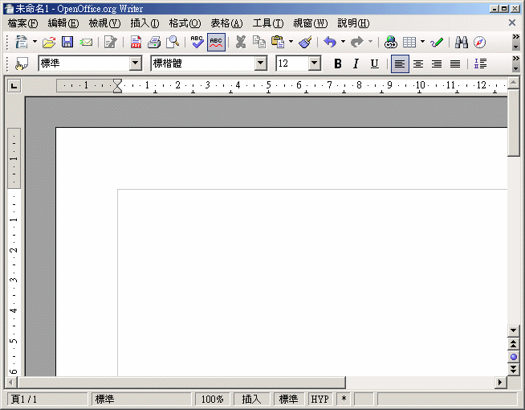The image size is (525, 410).
Task: Click the Redo arrow icon
Action: (357, 43)
